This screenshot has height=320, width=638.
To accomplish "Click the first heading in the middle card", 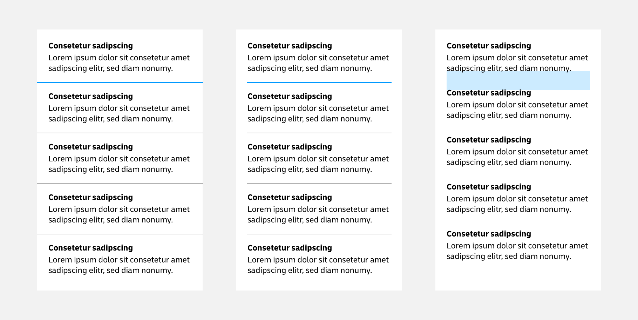I will 290,46.
